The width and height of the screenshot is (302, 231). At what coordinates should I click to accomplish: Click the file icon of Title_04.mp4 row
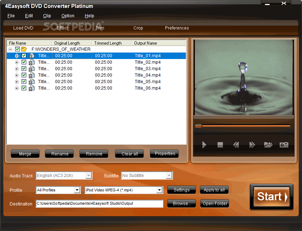point(32,75)
